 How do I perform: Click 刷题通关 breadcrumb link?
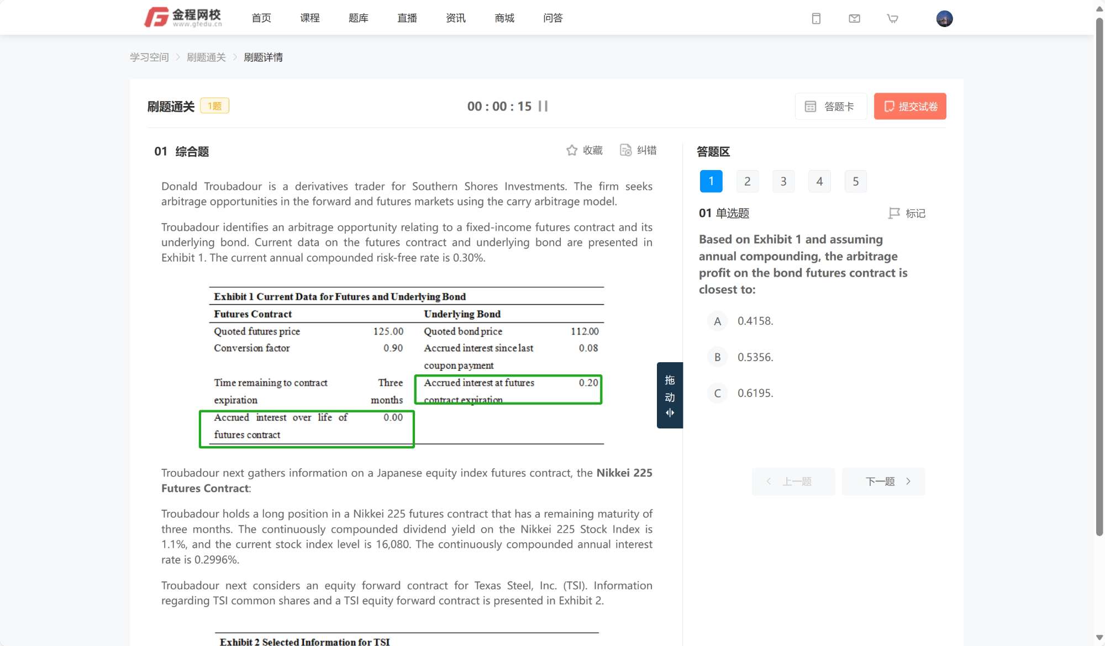(206, 57)
